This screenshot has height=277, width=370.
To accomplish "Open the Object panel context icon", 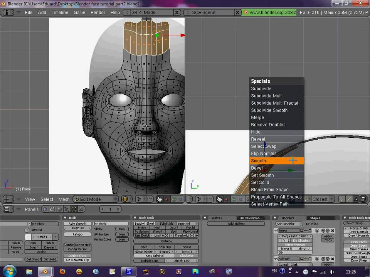I will pyautogui.click(x=67, y=209).
